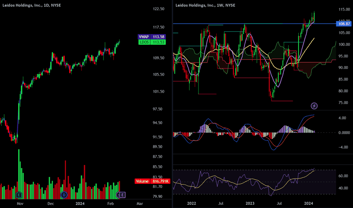Viewport: 353px width, 208px height.
Task: Click the blue 108.87 horizontal line label
Action: click(x=344, y=23)
